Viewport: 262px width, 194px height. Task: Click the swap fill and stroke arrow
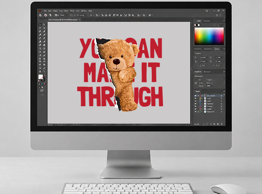tap(45, 76)
